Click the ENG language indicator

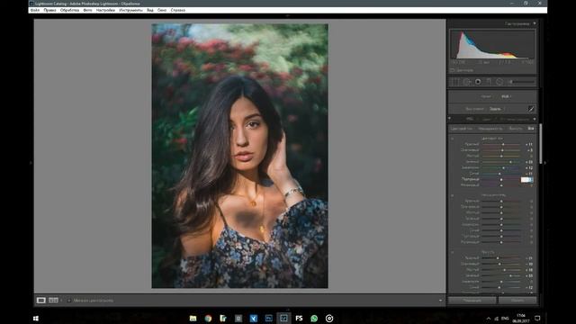click(505, 319)
